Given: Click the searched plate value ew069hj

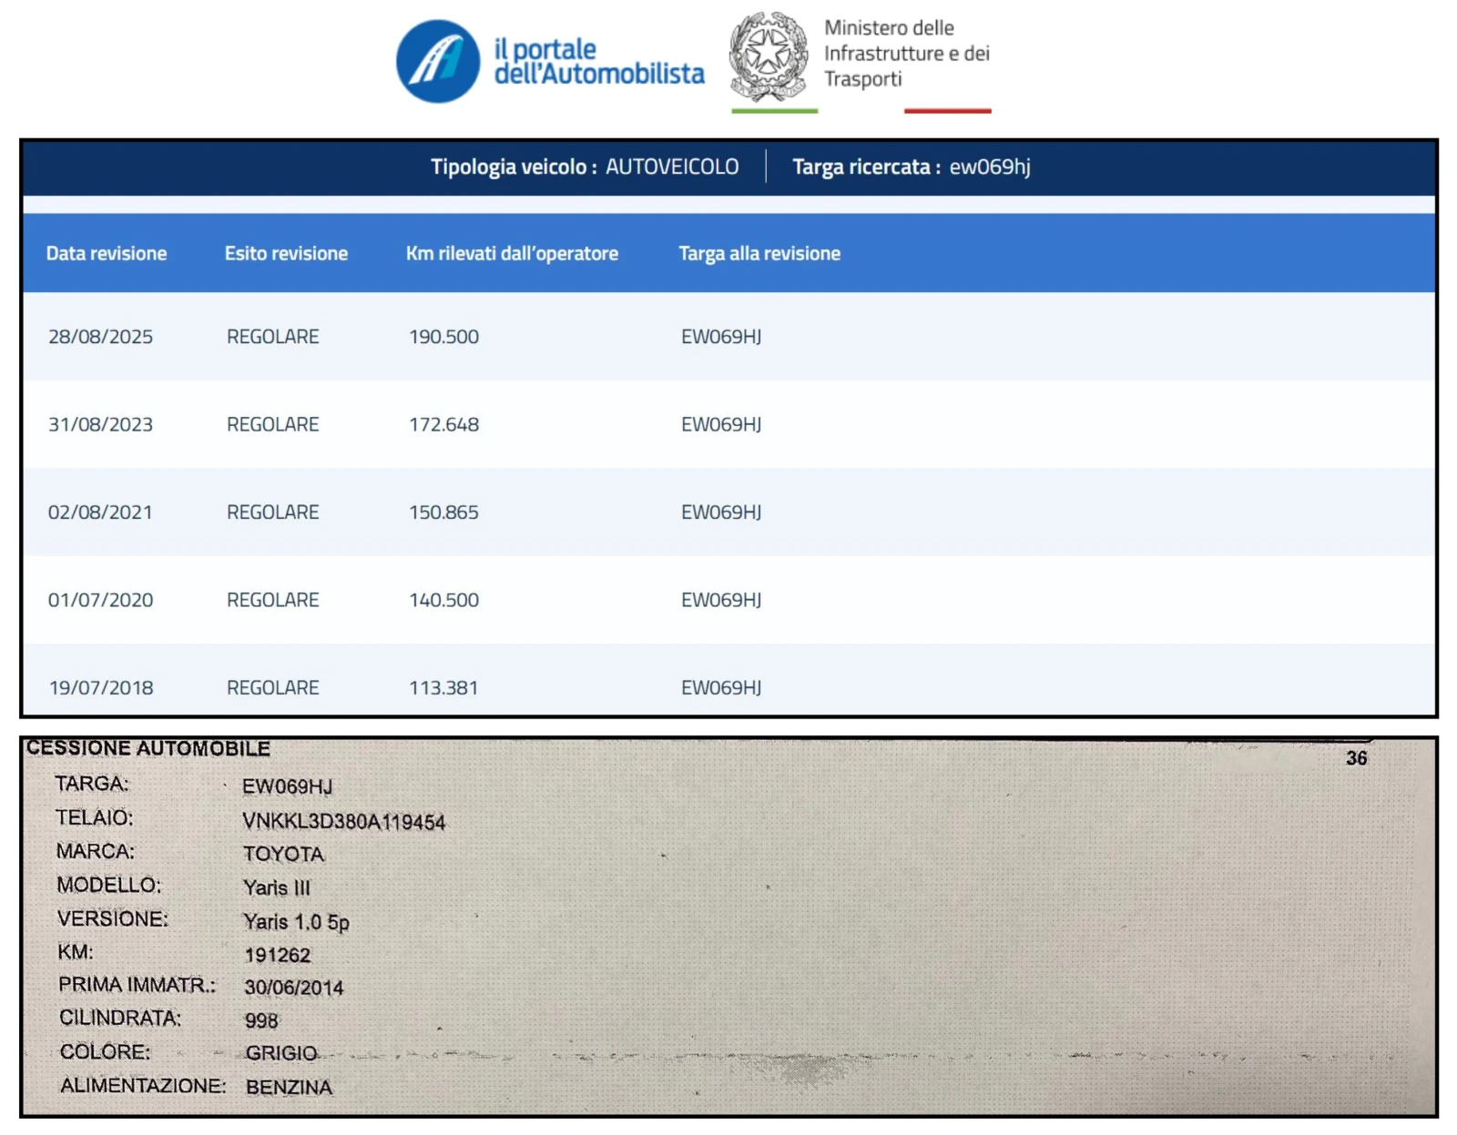Looking at the screenshot, I should [x=990, y=167].
